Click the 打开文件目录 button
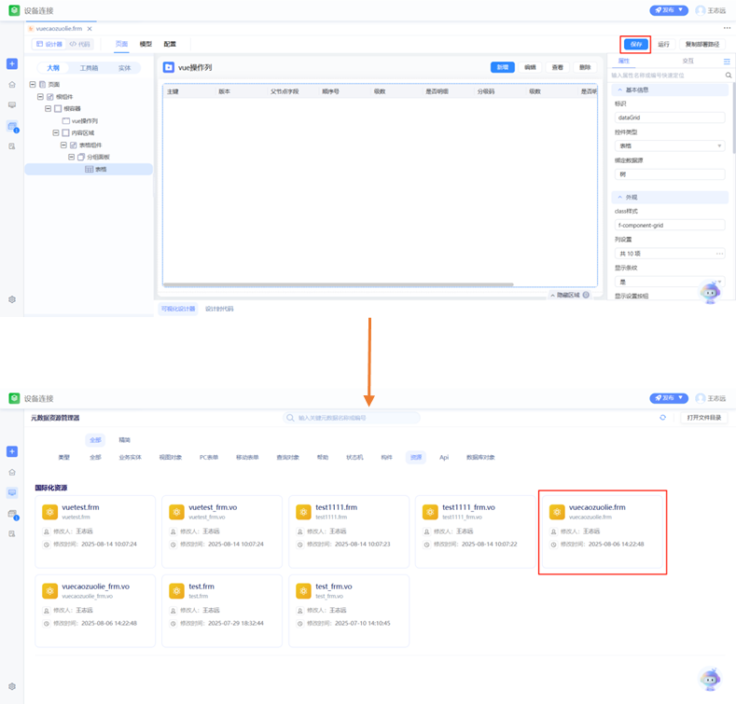 click(x=703, y=418)
